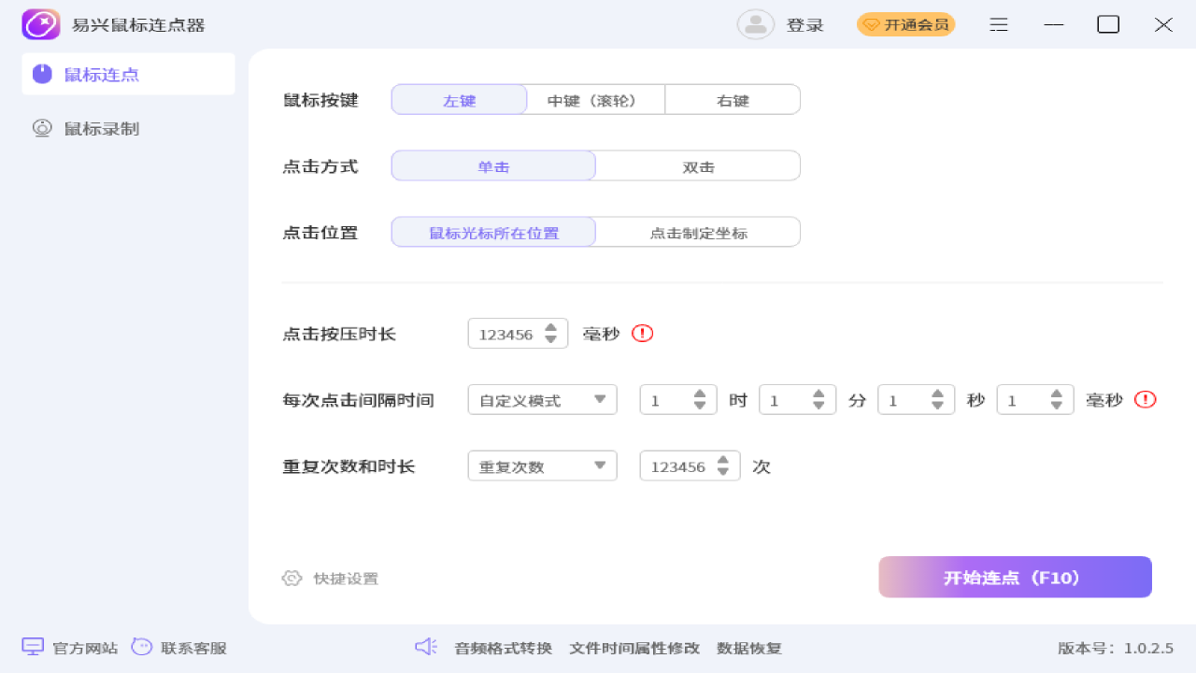Open the 重复次数 repeat mode dropdown
This screenshot has height=673, width=1196.
click(542, 465)
